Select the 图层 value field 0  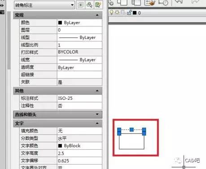click(x=79, y=30)
